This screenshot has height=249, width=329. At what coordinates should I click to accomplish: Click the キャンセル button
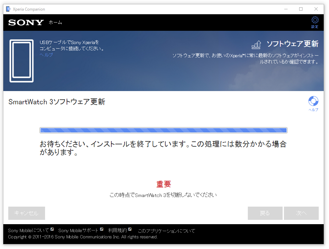(x=27, y=213)
